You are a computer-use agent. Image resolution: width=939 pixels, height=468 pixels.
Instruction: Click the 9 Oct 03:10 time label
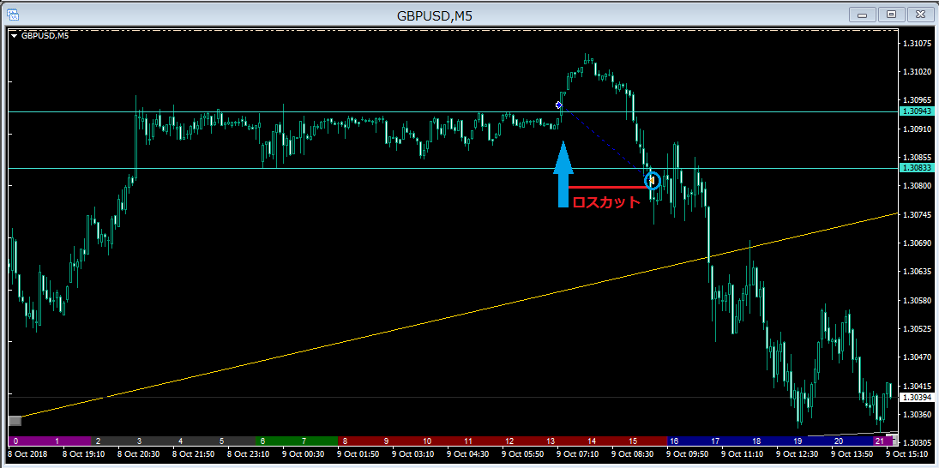[x=414, y=454]
